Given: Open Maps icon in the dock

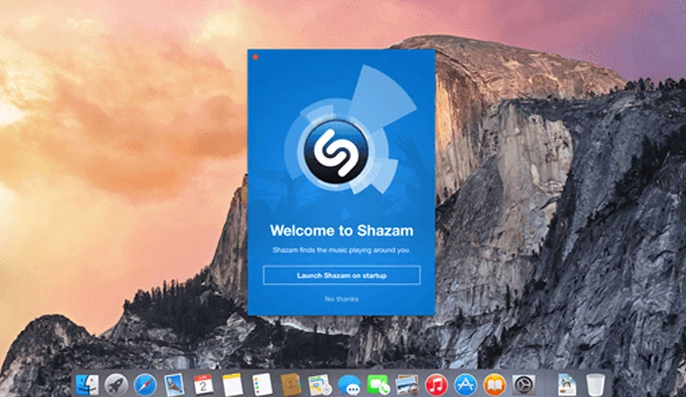Looking at the screenshot, I should click(x=320, y=385).
